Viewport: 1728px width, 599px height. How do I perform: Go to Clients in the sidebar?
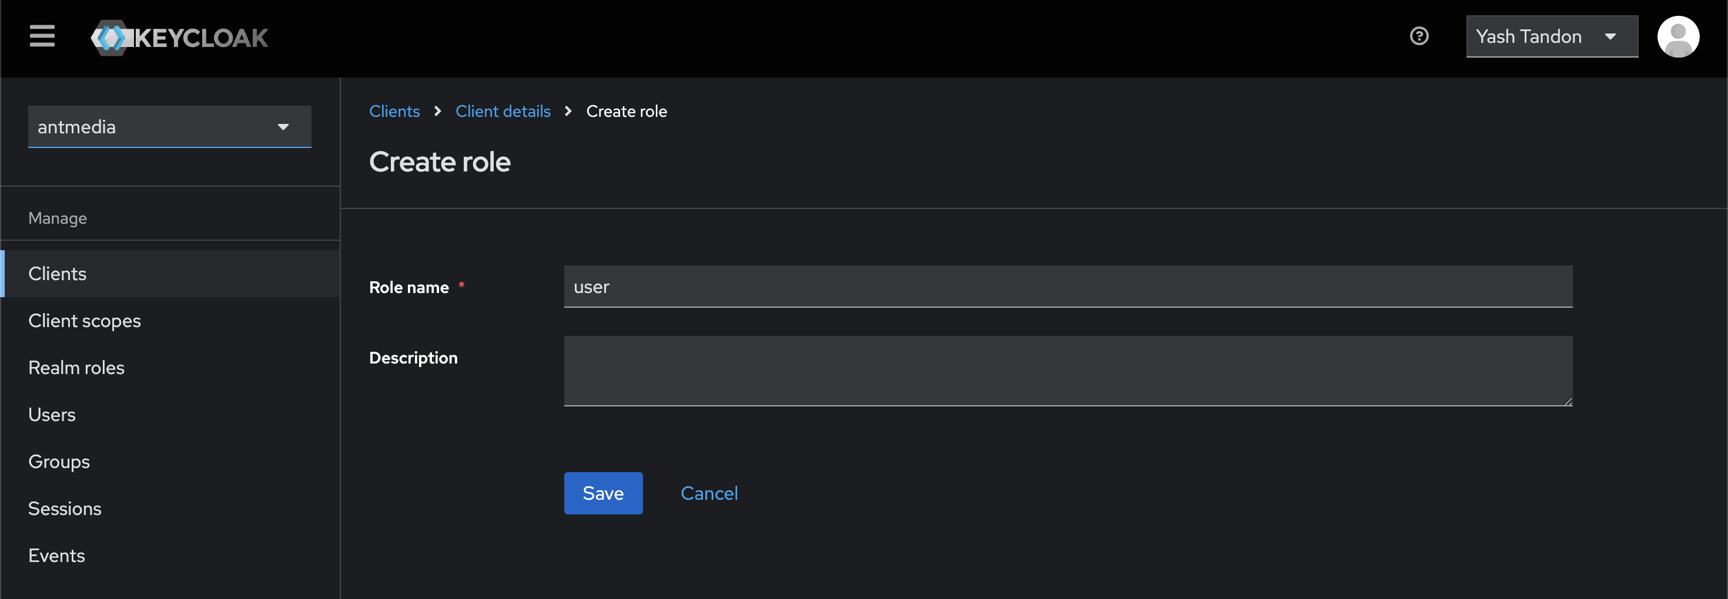pyautogui.click(x=171, y=274)
